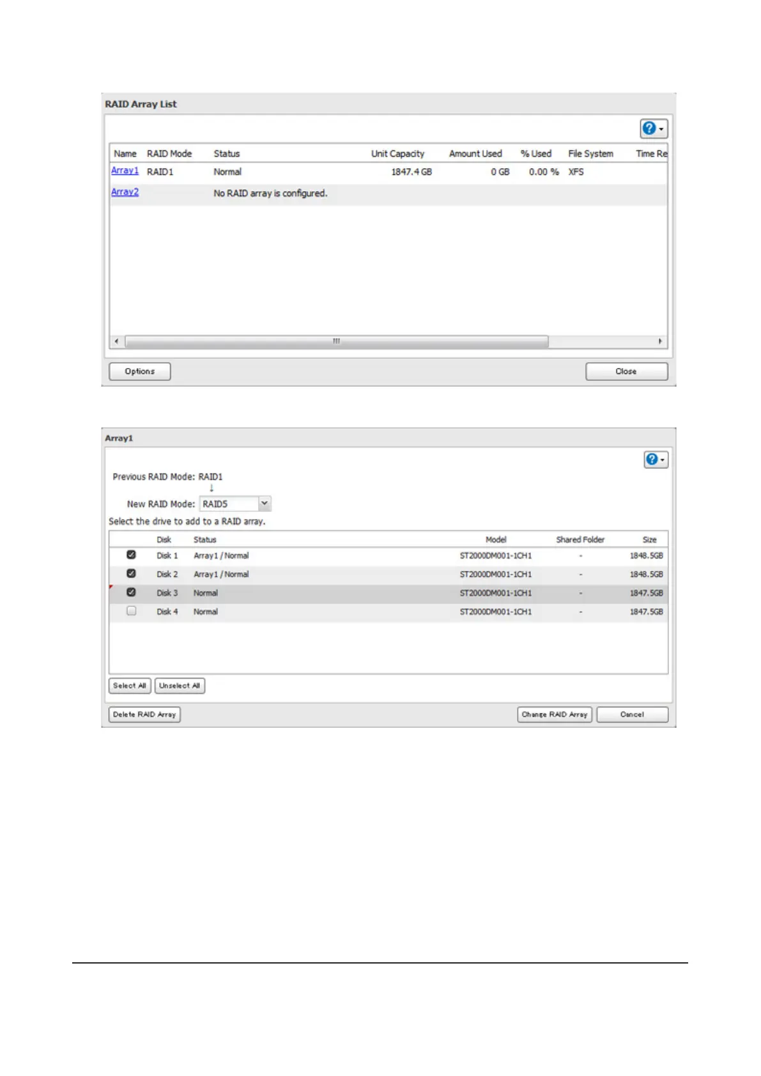Cancel the Array1 dialog
The width and height of the screenshot is (761, 1076).
(x=632, y=714)
